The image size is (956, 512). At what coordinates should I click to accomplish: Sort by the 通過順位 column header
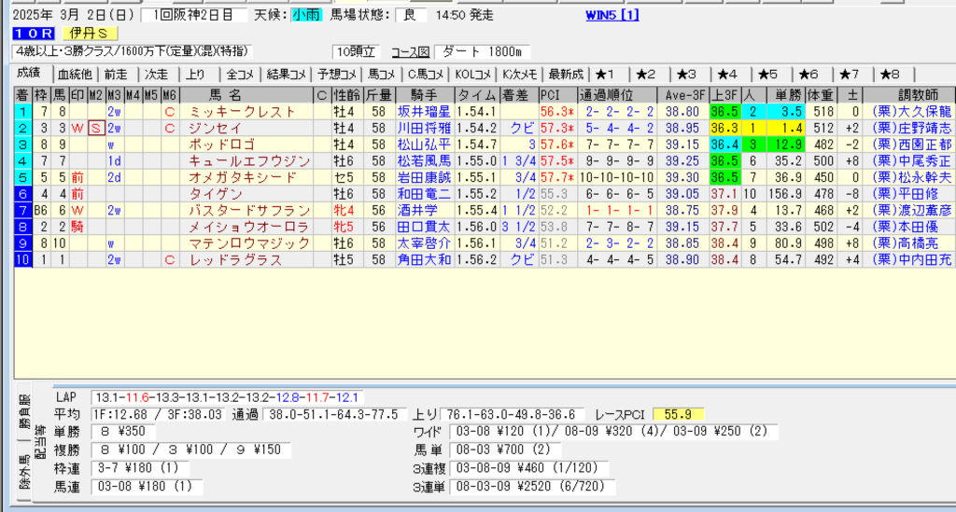[616, 95]
